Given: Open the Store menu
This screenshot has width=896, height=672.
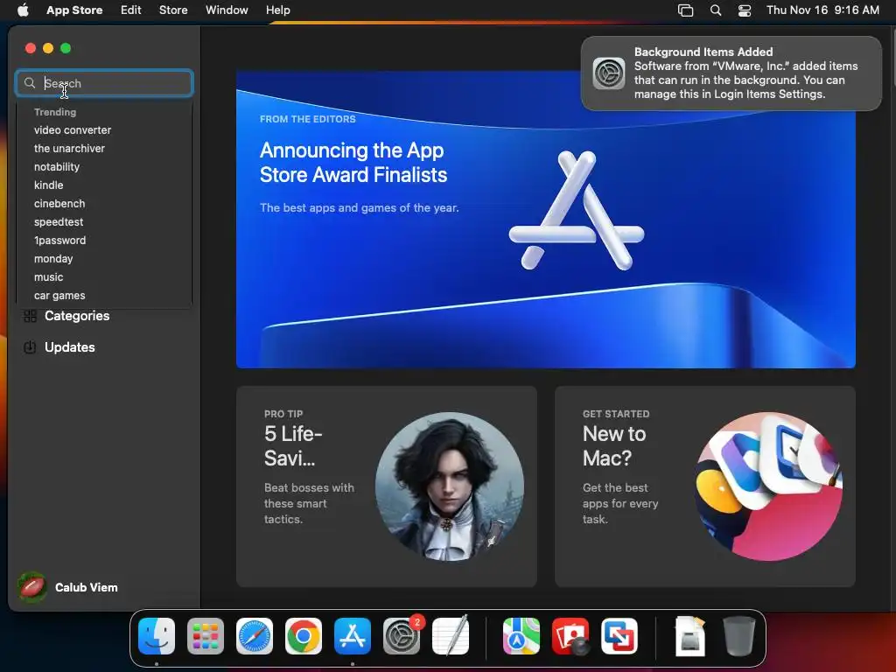Looking at the screenshot, I should coord(173,10).
